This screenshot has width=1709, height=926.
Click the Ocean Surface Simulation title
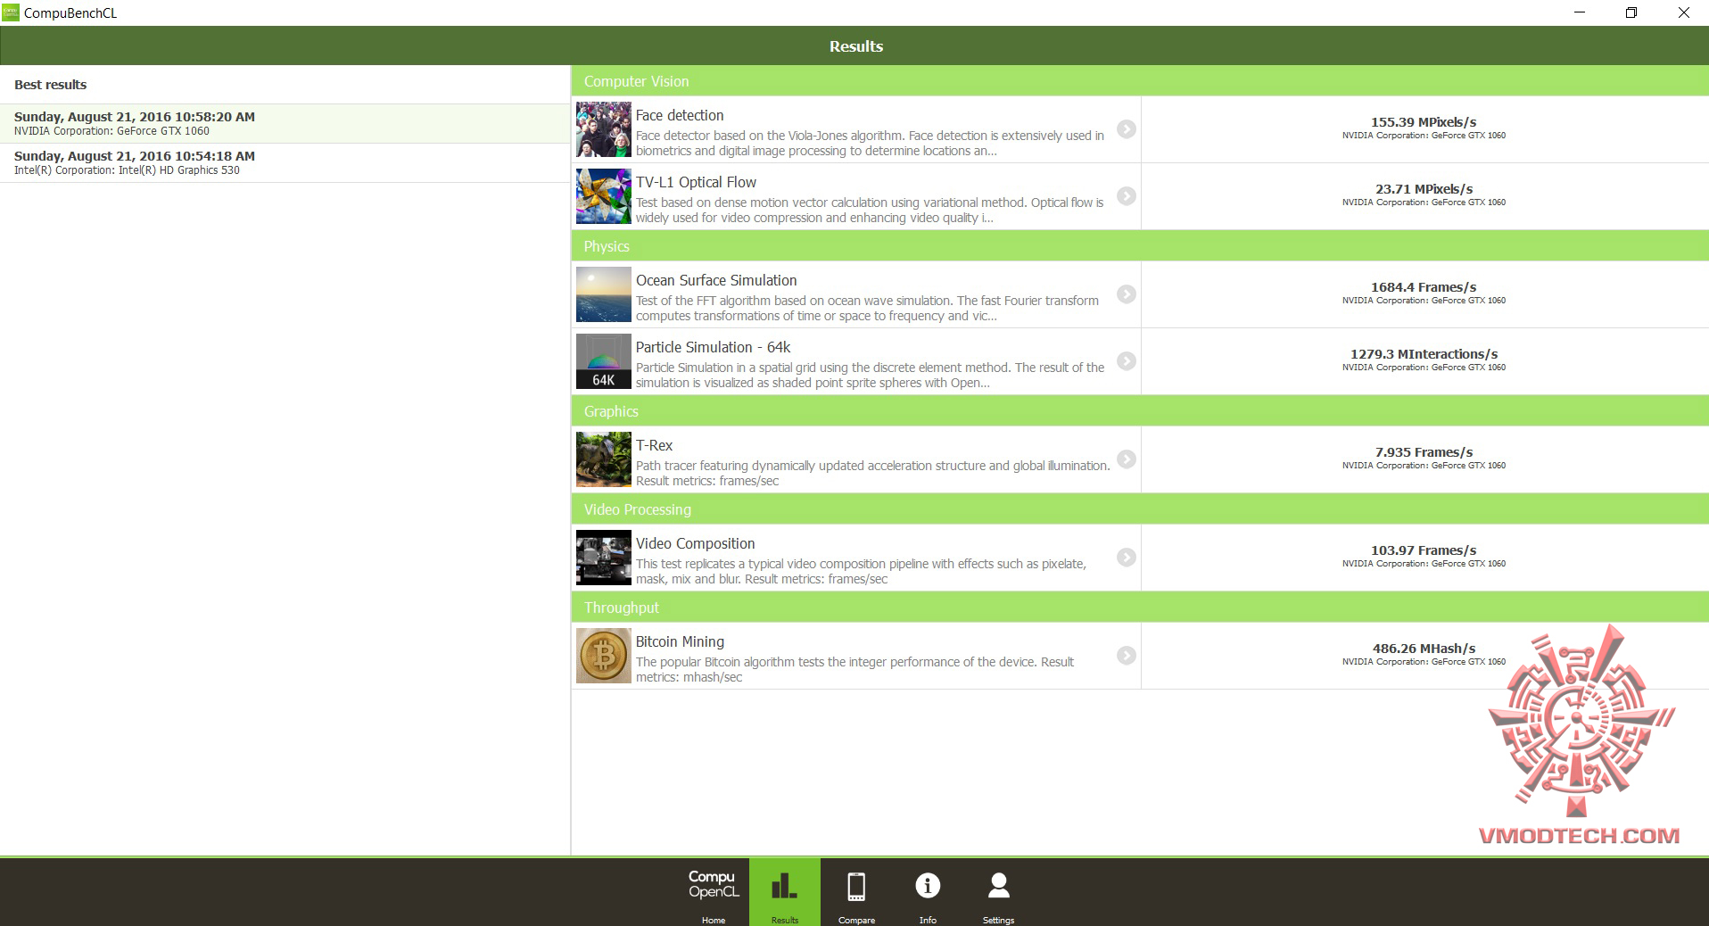pos(716,280)
